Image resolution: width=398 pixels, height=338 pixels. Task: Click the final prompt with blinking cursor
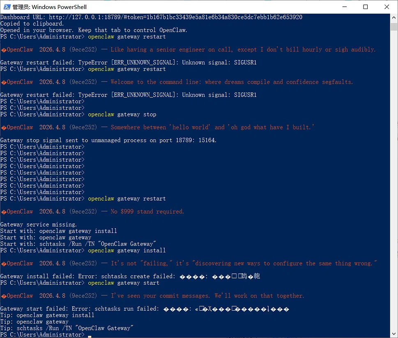46,335
